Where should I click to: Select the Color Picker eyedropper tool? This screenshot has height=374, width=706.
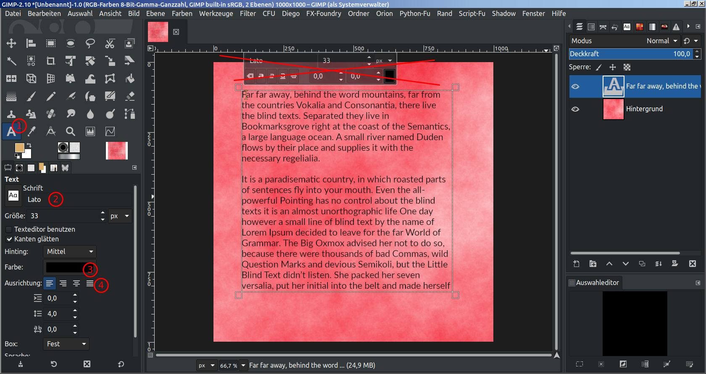(31, 131)
